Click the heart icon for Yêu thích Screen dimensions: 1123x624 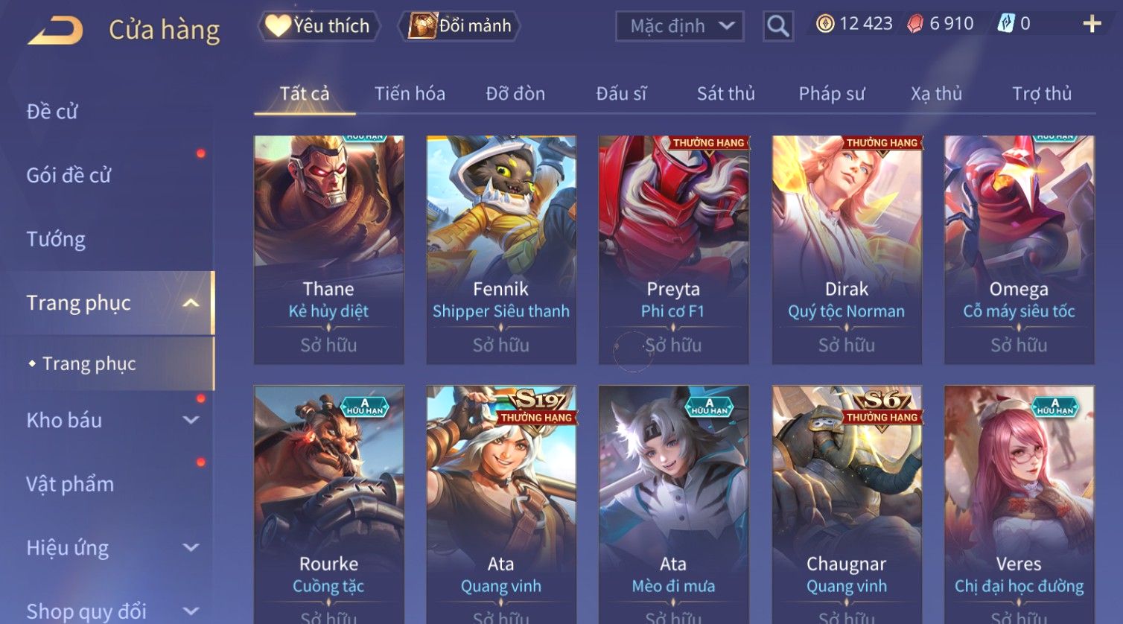tap(278, 26)
